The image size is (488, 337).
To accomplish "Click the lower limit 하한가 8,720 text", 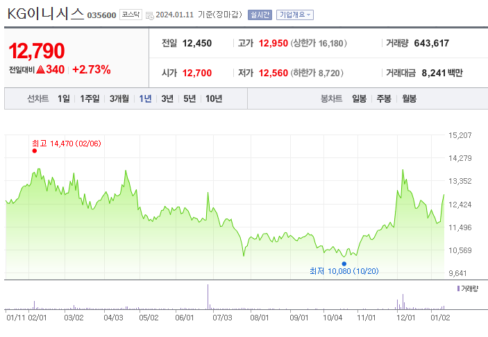I will click(x=317, y=73).
